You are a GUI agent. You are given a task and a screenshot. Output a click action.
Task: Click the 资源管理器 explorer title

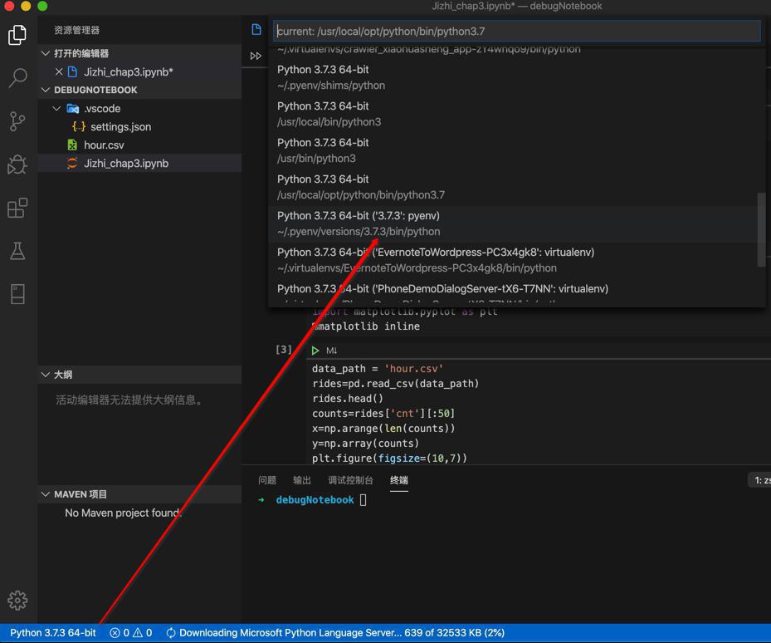[x=76, y=31]
